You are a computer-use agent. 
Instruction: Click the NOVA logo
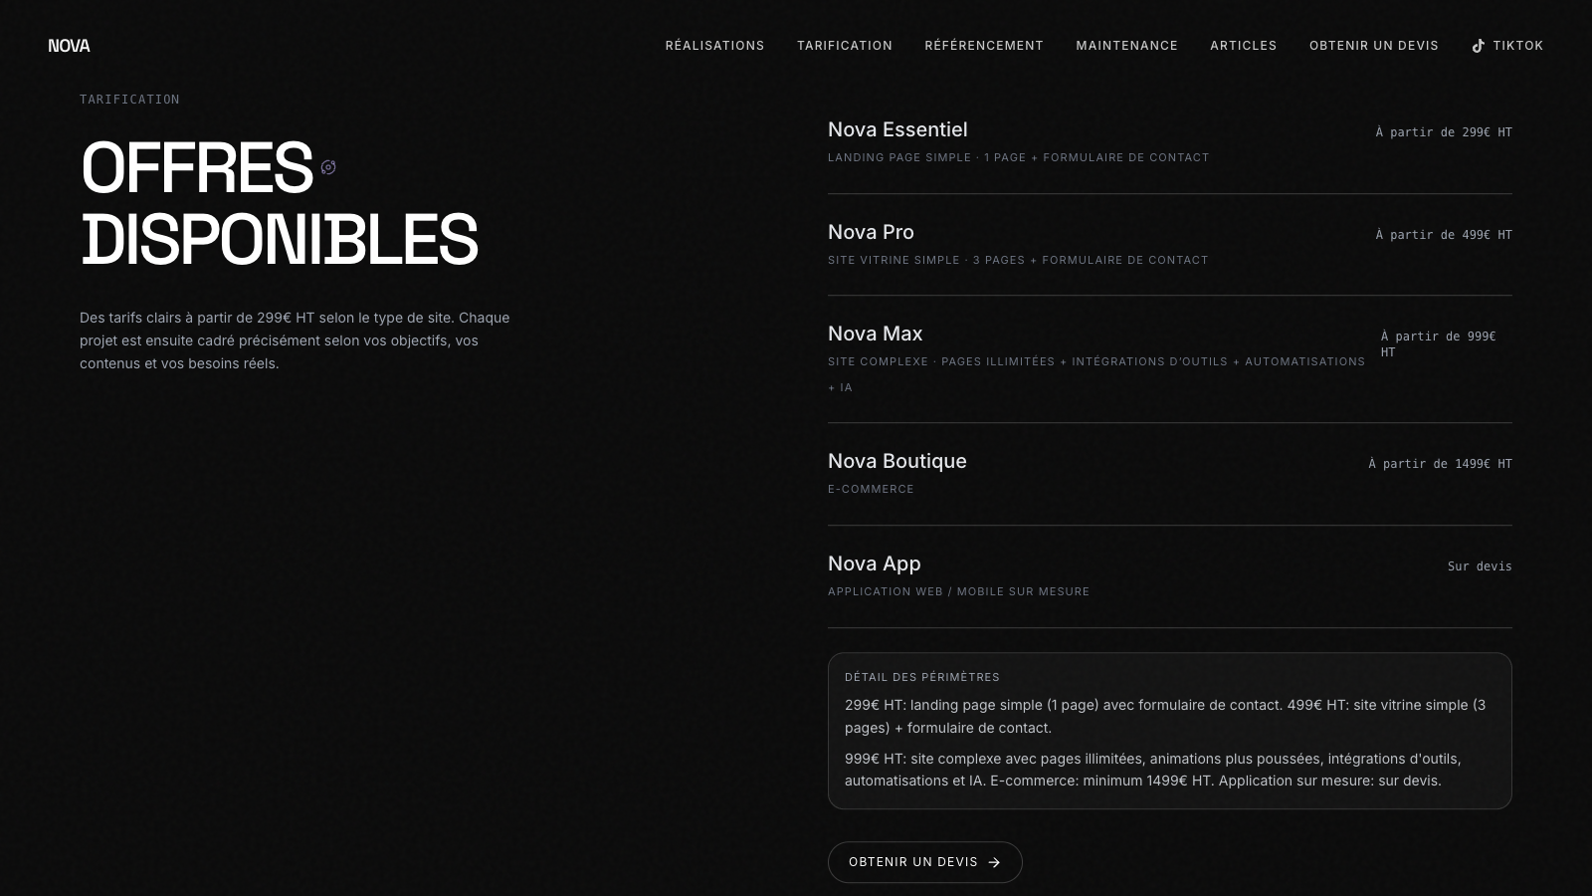pos(69,46)
